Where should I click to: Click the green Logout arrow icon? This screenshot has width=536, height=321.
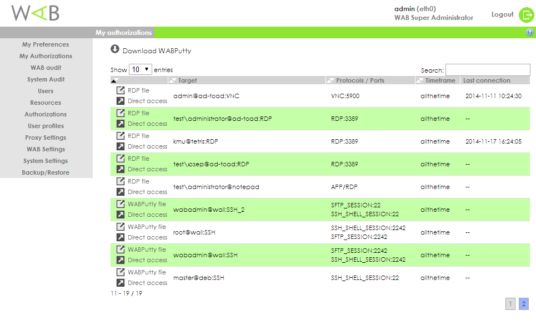tap(526, 15)
